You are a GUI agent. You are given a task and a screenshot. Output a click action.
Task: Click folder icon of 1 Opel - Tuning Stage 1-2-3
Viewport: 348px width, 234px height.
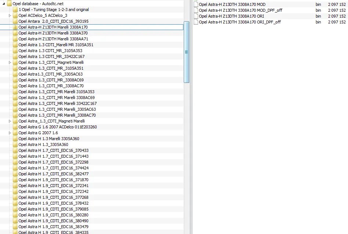tap(15, 10)
